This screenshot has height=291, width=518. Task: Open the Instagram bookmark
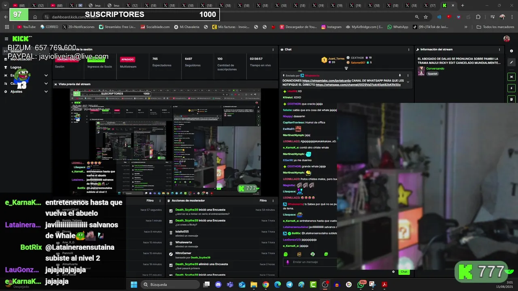tap(331, 27)
